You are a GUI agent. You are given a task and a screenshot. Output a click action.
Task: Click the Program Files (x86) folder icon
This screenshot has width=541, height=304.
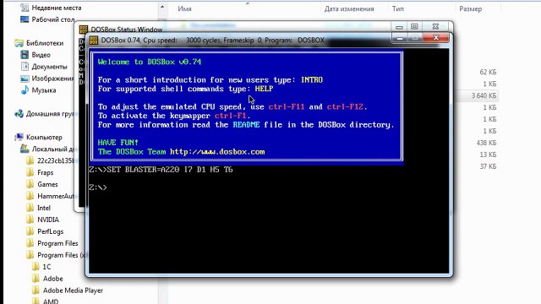tap(30, 255)
